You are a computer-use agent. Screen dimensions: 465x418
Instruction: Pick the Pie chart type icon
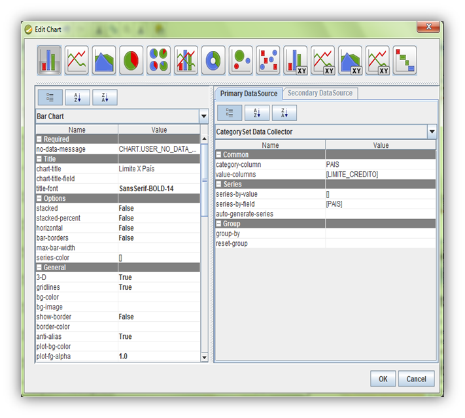[x=131, y=60]
